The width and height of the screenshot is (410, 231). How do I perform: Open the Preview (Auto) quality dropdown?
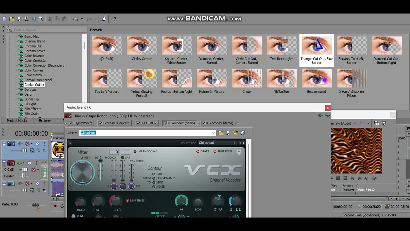coord(355,123)
